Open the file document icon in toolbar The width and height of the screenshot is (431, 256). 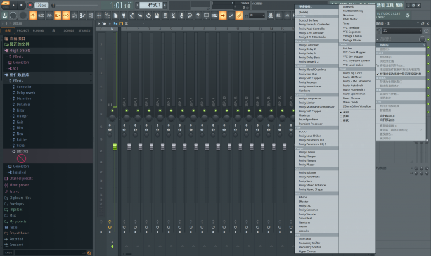(x=116, y=16)
